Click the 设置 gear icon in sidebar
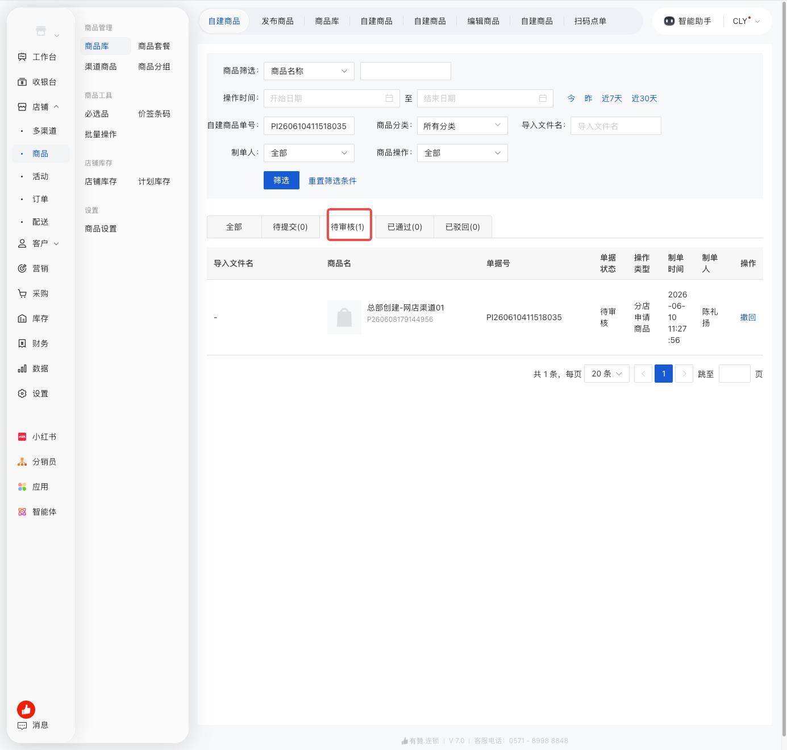Viewport: 787px width, 750px height. pyautogui.click(x=22, y=393)
